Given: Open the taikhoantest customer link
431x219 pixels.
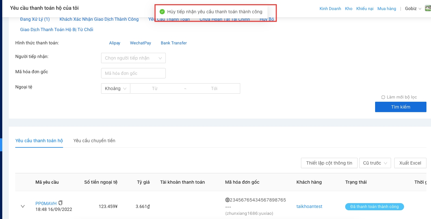Looking at the screenshot, I should point(309,206).
